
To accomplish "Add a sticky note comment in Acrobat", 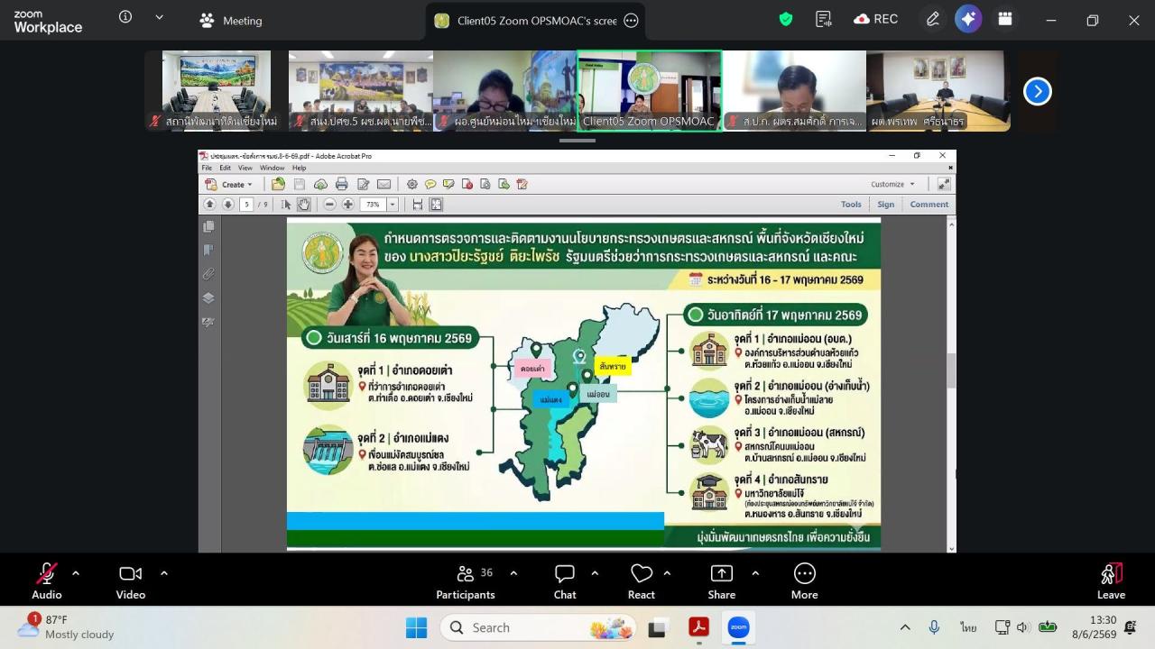I will 430,184.
